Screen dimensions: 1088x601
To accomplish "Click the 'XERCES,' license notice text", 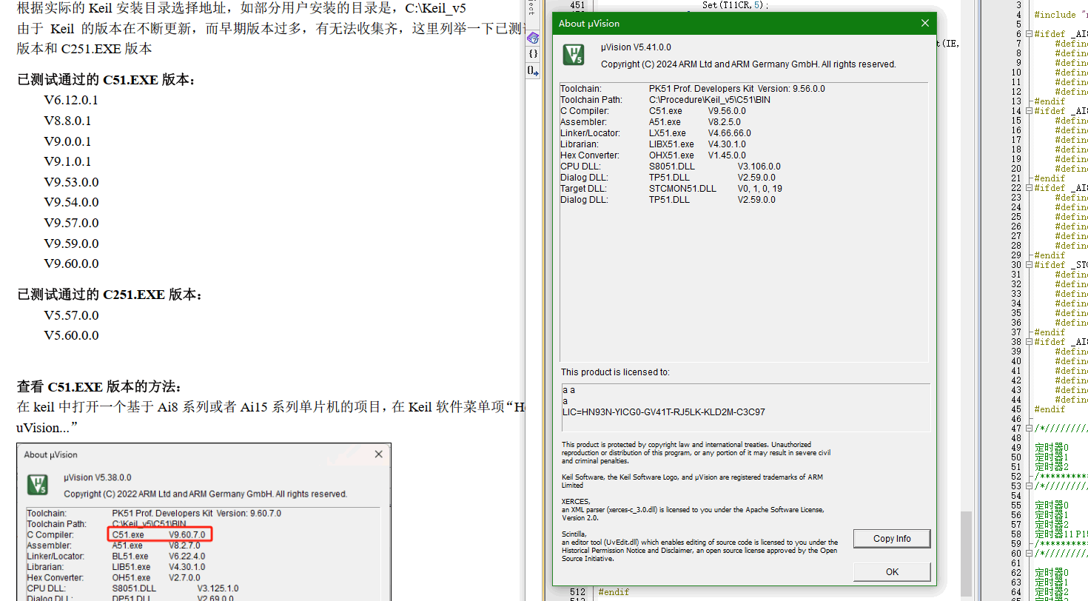I will coord(576,501).
